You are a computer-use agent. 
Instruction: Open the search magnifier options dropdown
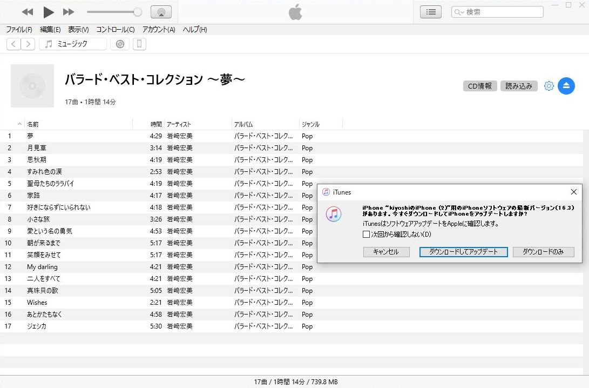click(x=459, y=12)
